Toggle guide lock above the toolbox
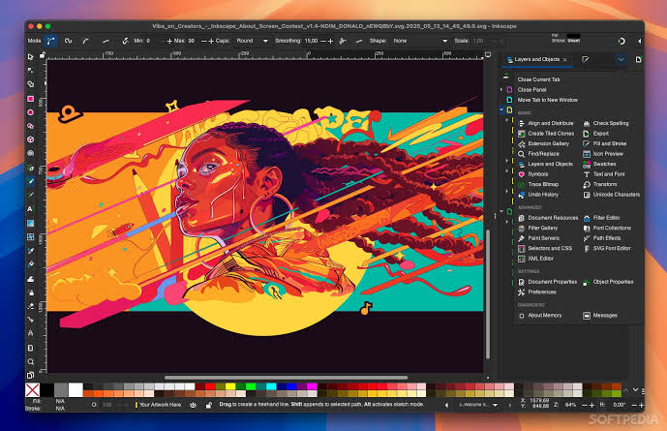 (x=43, y=55)
